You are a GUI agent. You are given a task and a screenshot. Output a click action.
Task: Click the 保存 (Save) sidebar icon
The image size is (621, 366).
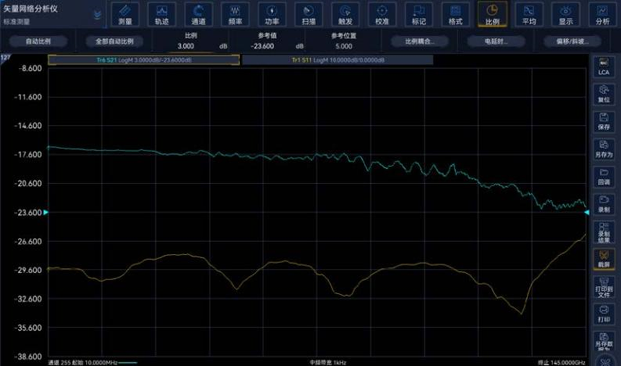pos(603,121)
